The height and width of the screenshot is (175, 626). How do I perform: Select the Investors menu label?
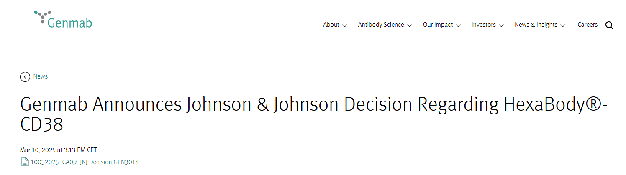pyautogui.click(x=483, y=25)
